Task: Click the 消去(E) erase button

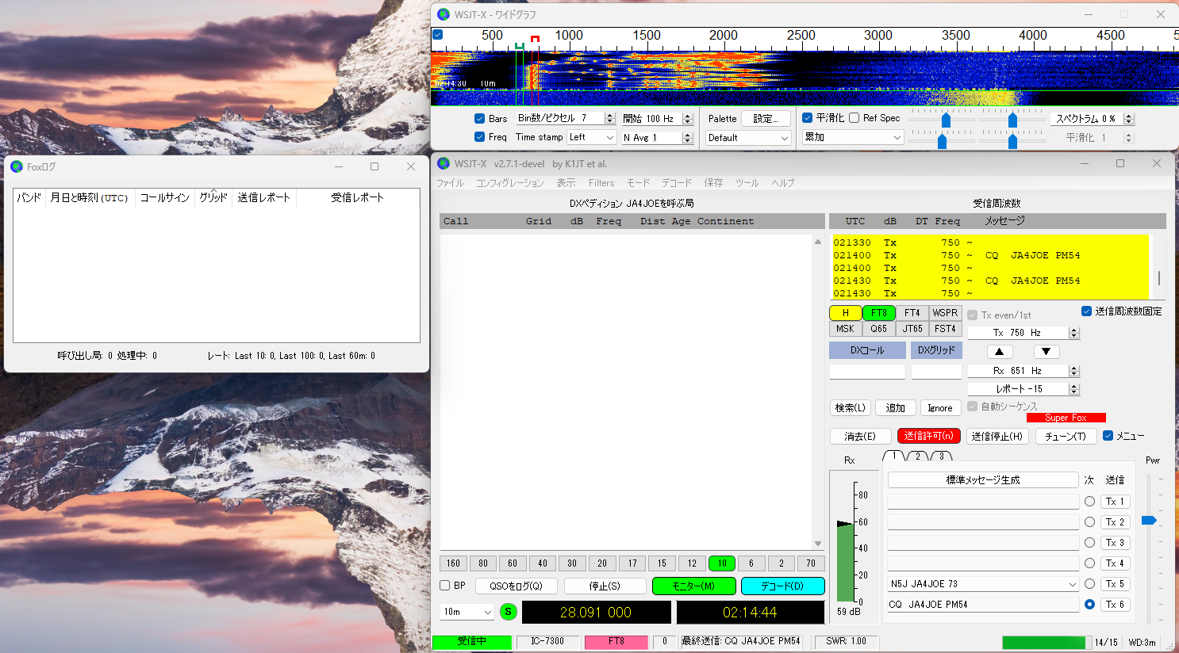Action: 860,436
